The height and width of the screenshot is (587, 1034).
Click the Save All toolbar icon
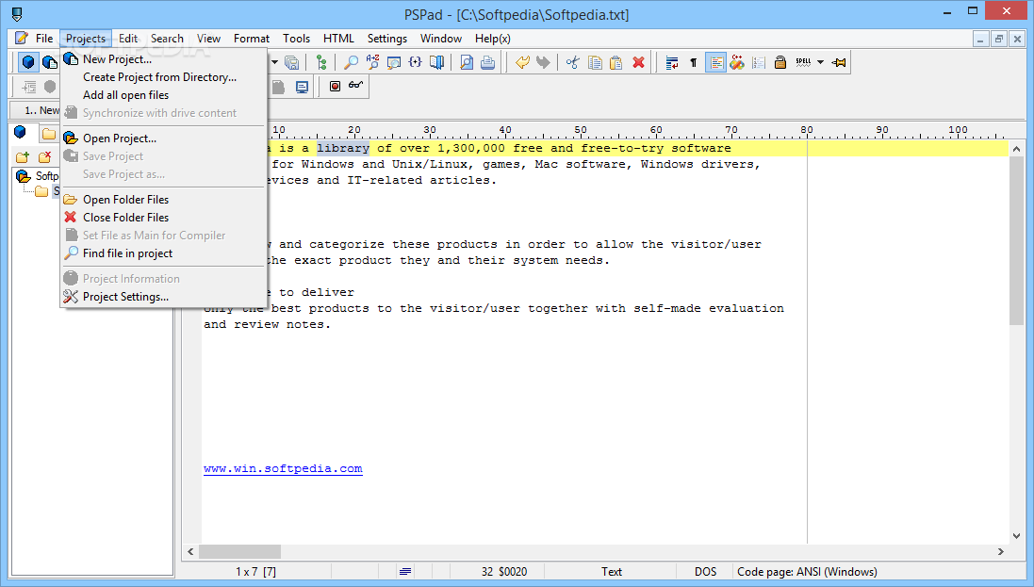[291, 62]
